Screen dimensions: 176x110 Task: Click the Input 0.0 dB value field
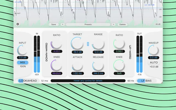23,57
